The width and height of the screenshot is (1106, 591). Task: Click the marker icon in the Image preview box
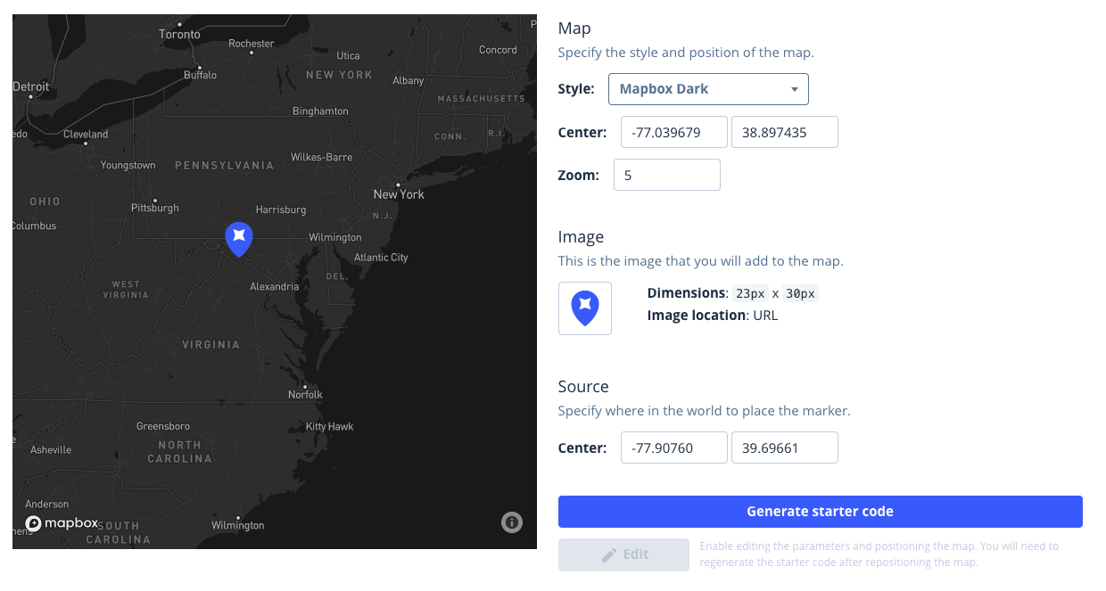point(584,308)
